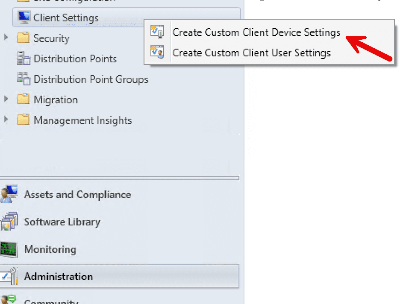This screenshot has width=400, height=304.
Task: Click the Migration folder icon
Action: coord(24,99)
